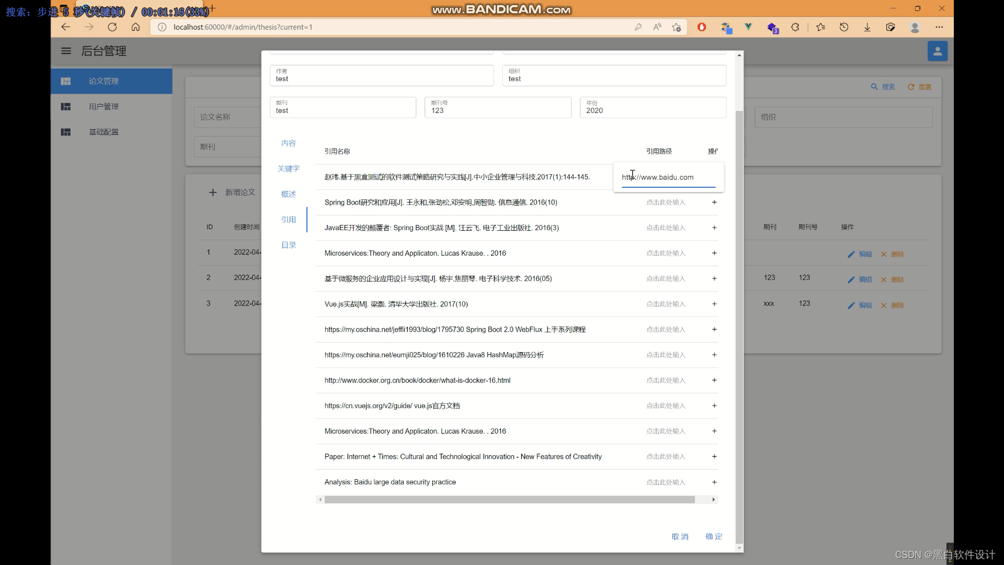Open 论文管理 in sidebar
1004x565 pixels.
point(111,81)
